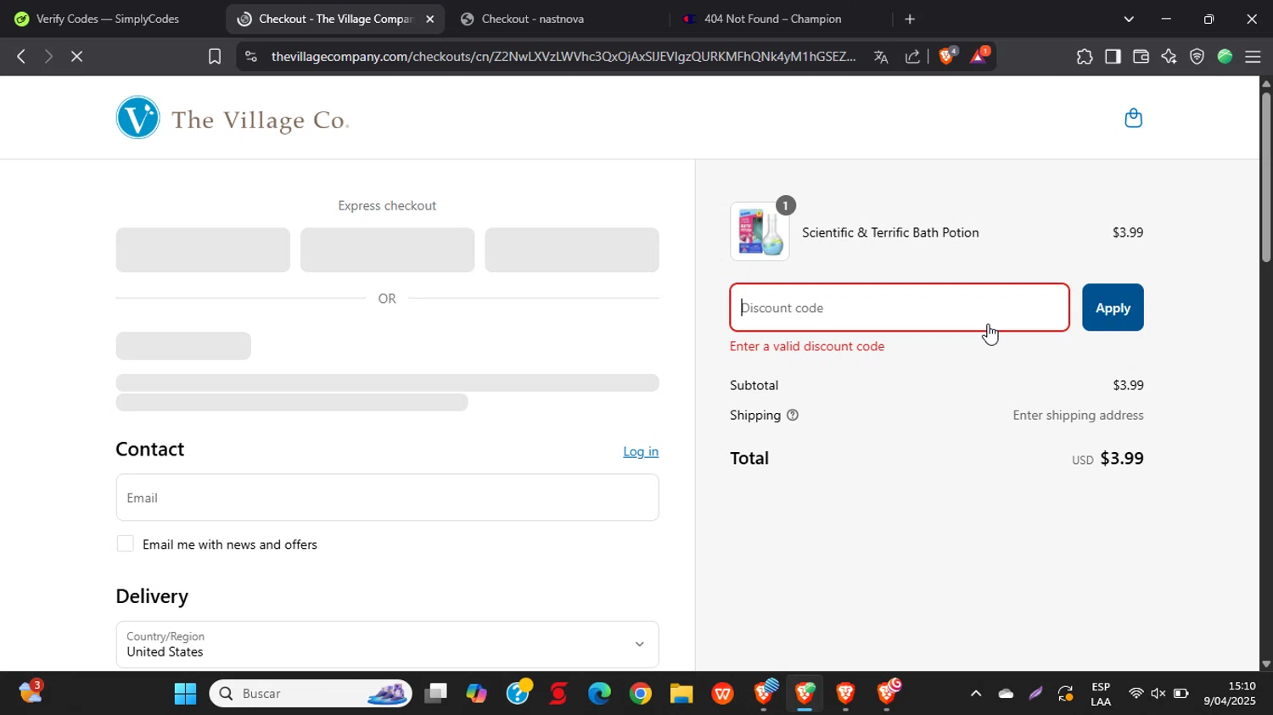The height and width of the screenshot is (715, 1273).
Task: Open the Brave Wallet icon
Action: tap(1141, 57)
